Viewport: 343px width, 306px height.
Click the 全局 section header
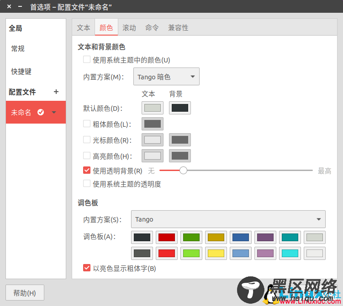click(x=16, y=28)
